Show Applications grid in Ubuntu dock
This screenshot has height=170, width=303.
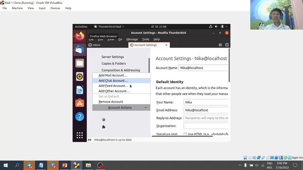pos(80,135)
